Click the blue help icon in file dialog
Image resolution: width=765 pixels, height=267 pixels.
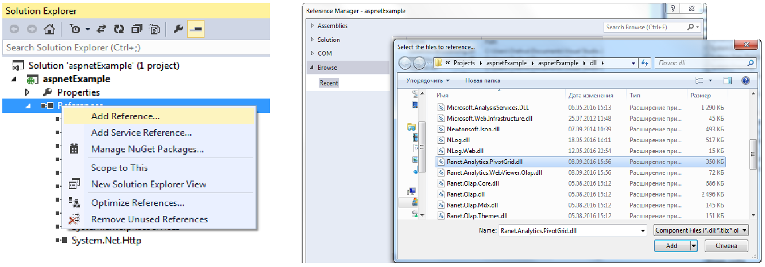click(745, 81)
